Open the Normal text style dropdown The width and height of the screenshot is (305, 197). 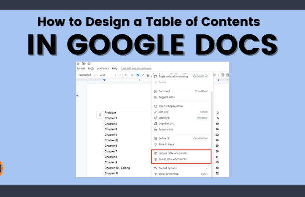[87, 75]
